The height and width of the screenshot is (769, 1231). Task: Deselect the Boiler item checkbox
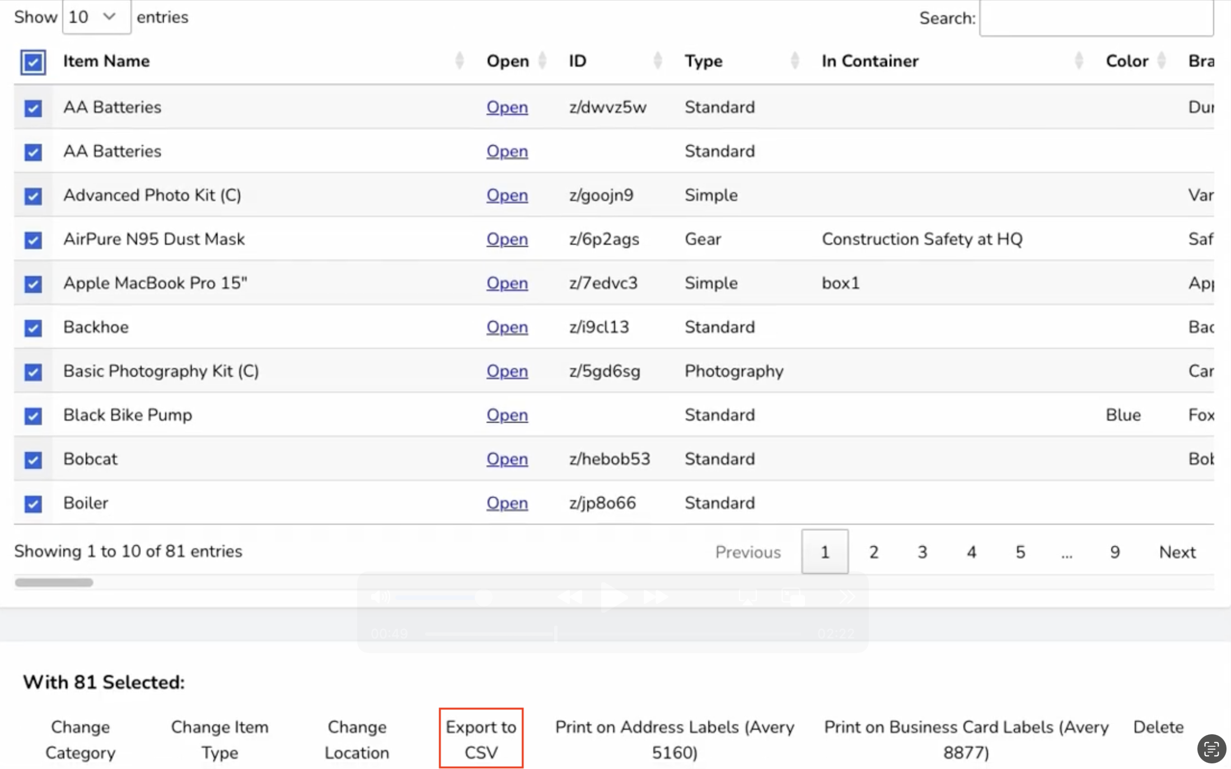tap(33, 504)
